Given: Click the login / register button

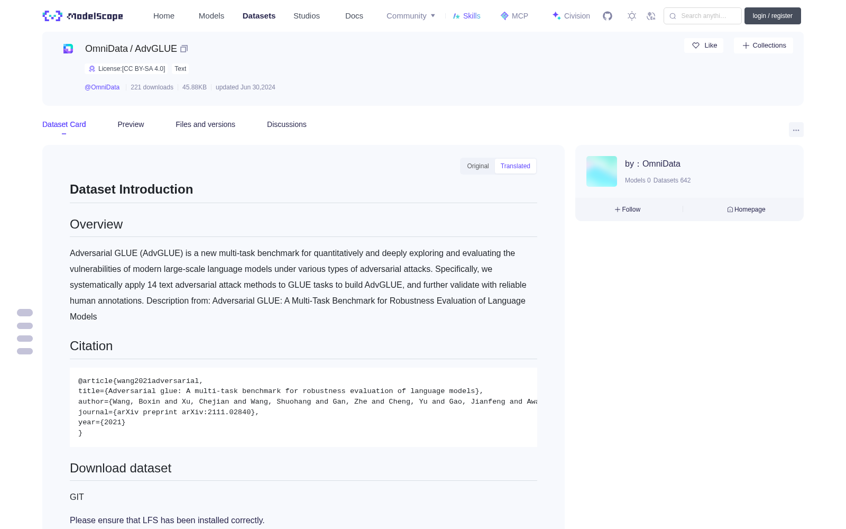Looking at the screenshot, I should coord(773,16).
